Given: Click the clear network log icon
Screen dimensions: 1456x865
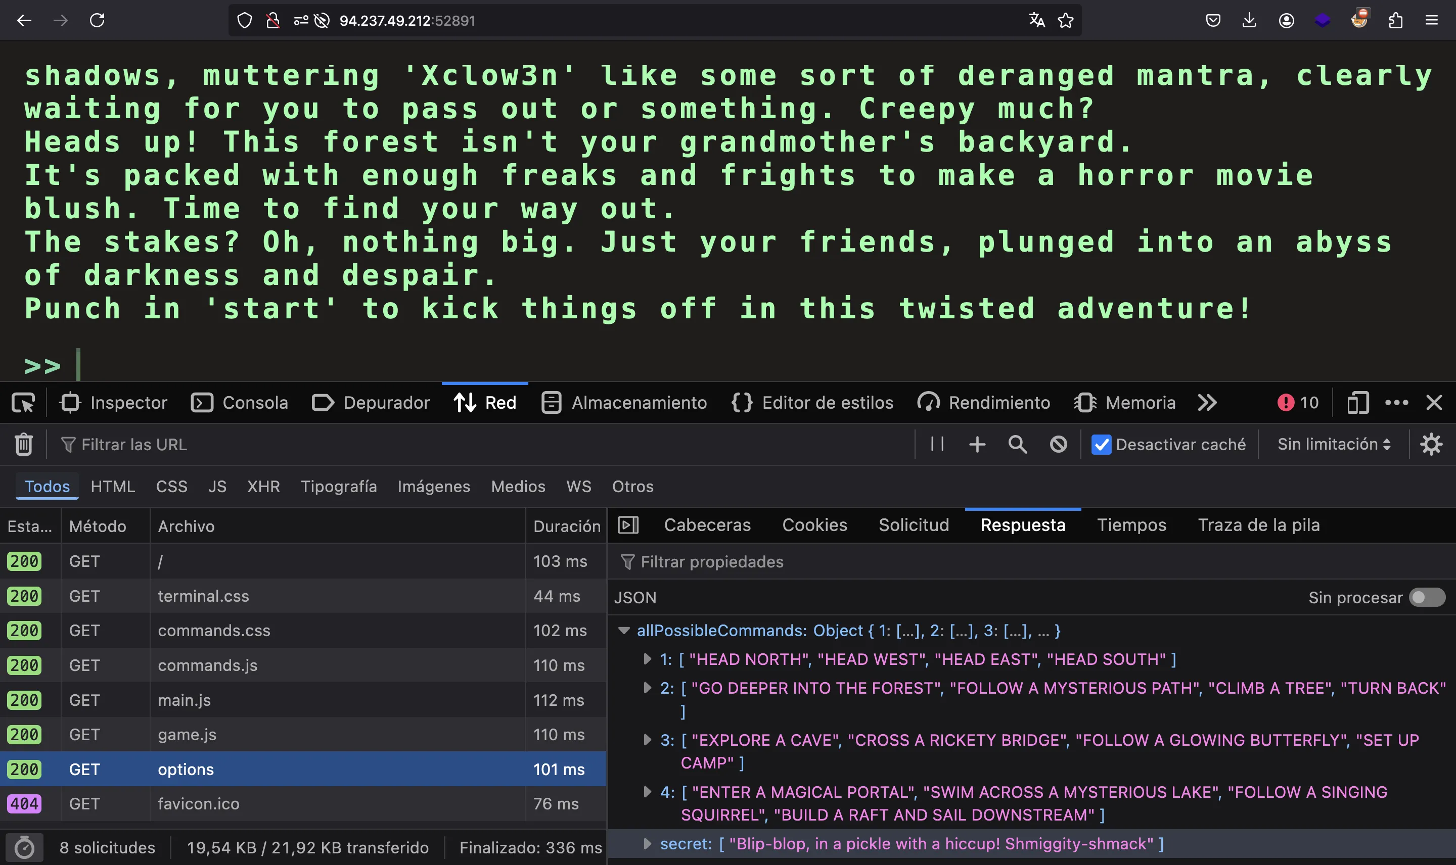Looking at the screenshot, I should [23, 445].
